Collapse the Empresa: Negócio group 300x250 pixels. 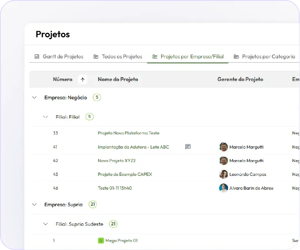pos(35,98)
